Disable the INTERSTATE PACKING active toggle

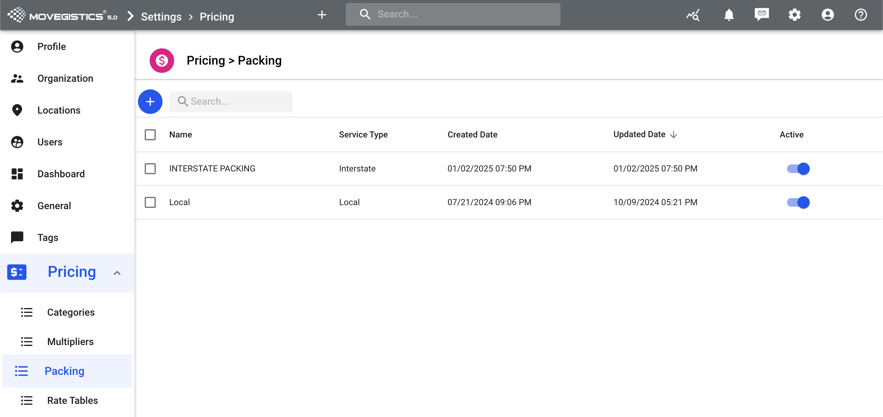pyautogui.click(x=798, y=168)
